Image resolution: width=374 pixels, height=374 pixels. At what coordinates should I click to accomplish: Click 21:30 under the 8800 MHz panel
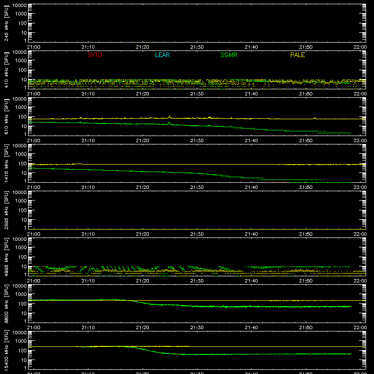[x=197, y=328]
